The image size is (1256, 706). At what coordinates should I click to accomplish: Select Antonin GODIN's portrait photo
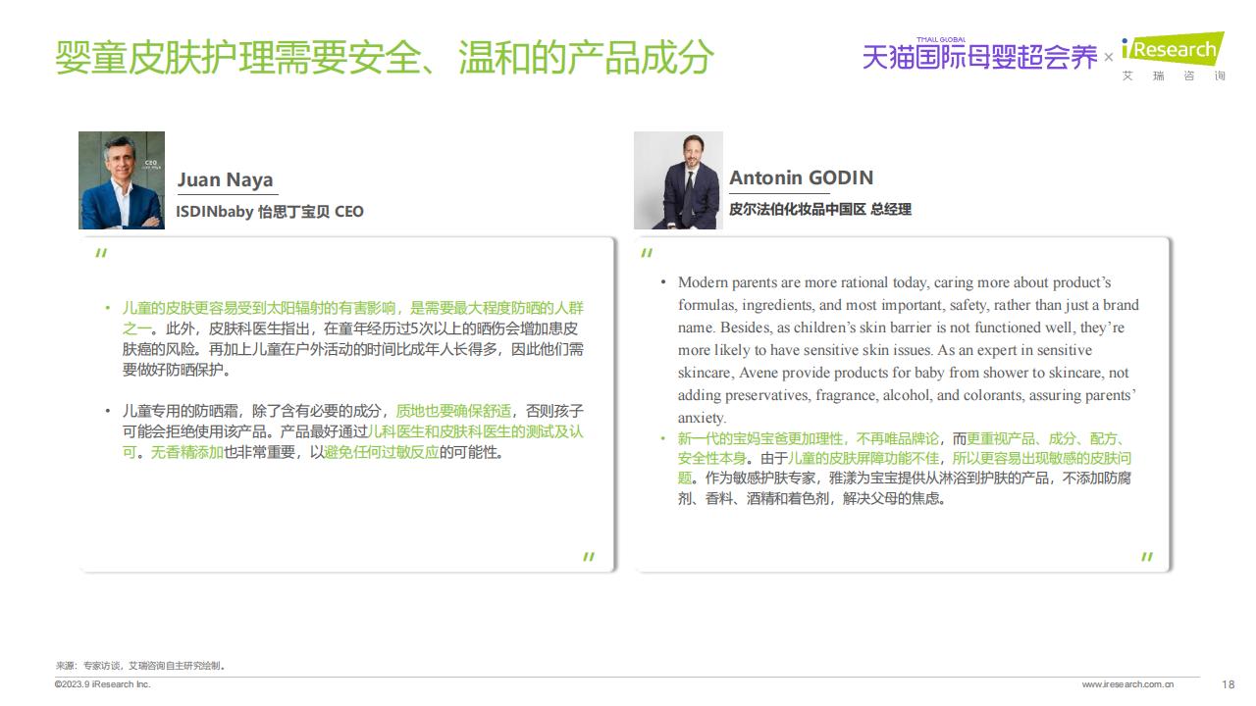coord(678,180)
